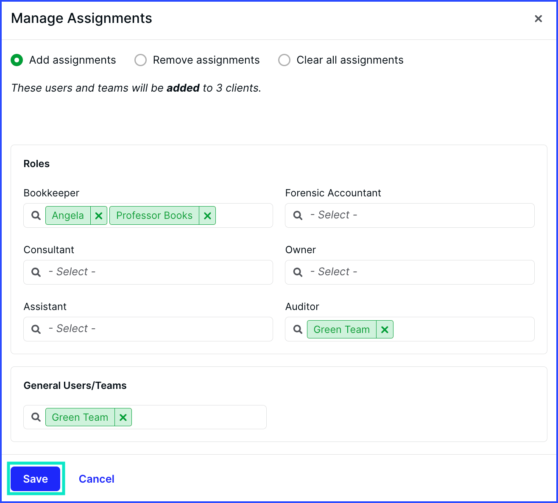Click the Manage Assignments title

(x=81, y=18)
